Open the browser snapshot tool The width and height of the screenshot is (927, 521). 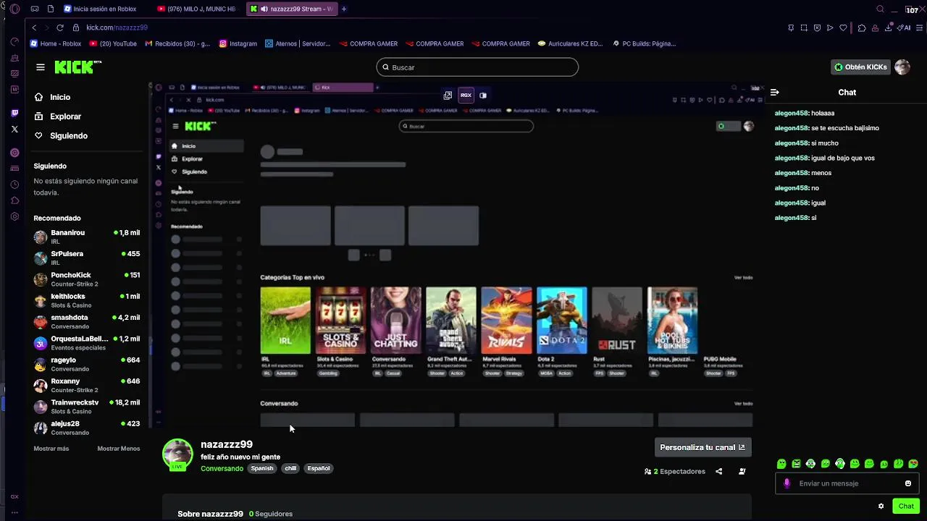804,27
